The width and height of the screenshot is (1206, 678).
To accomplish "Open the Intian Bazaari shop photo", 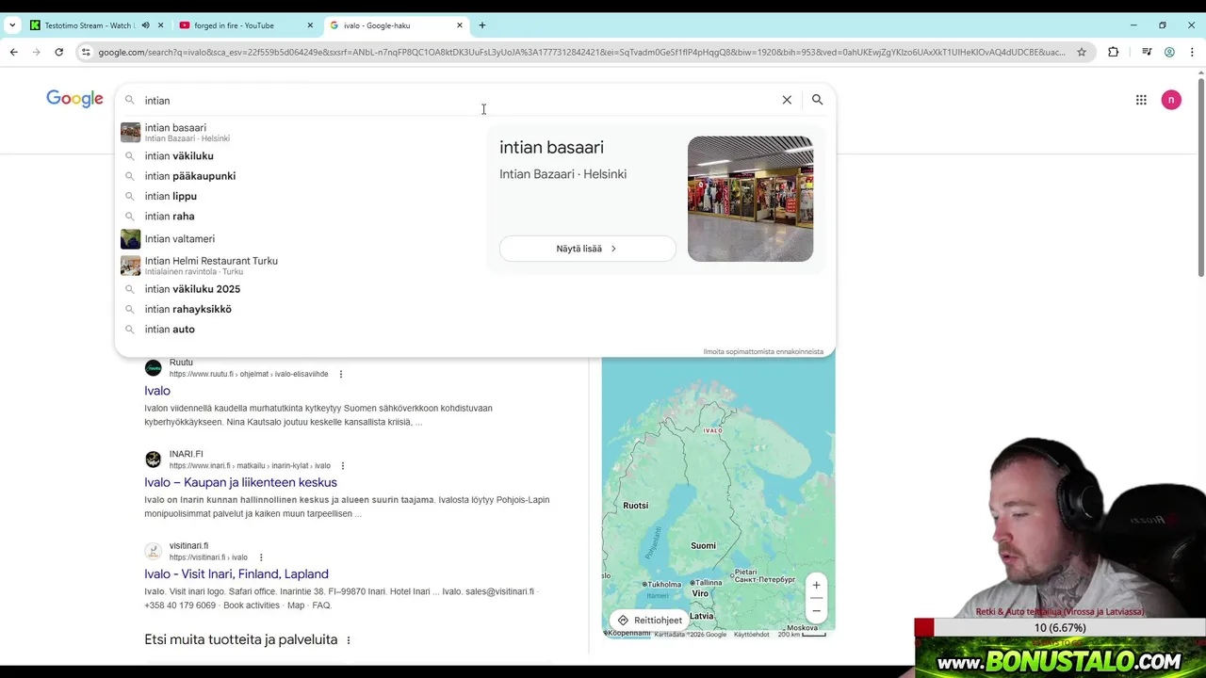I will [750, 199].
